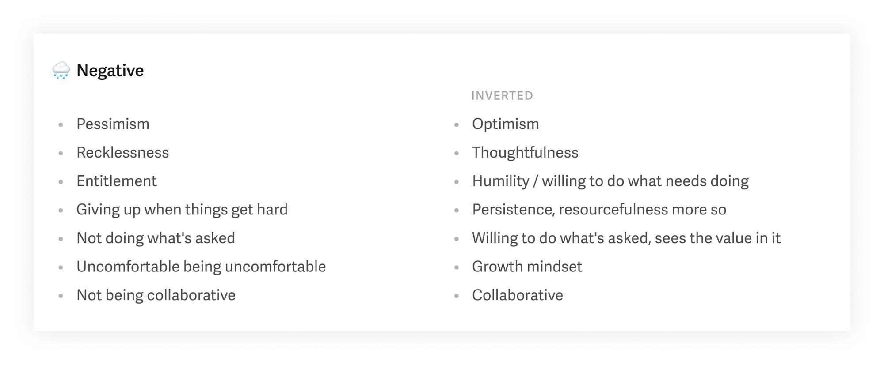Click the bullet point beside Collaborative
The height and width of the screenshot is (365, 884).
457,296
